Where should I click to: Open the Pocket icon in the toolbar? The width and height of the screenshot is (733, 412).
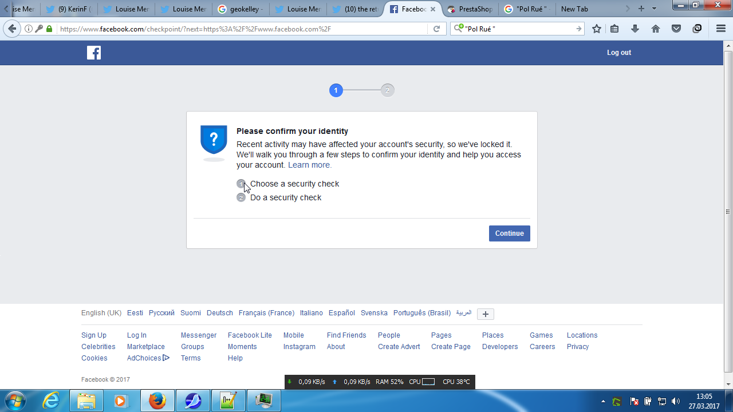(x=676, y=29)
